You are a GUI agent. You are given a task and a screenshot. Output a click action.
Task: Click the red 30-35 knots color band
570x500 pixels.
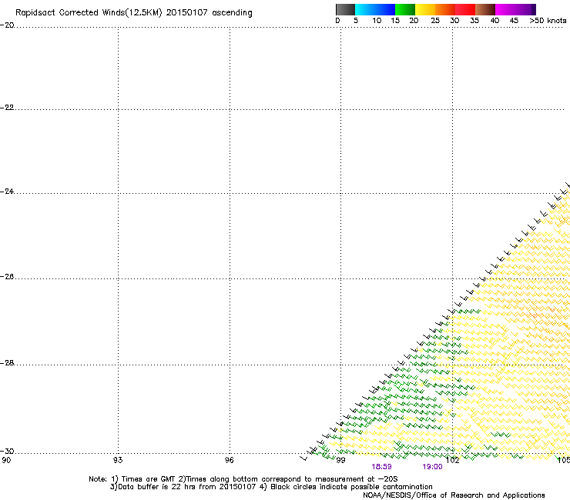click(465, 9)
